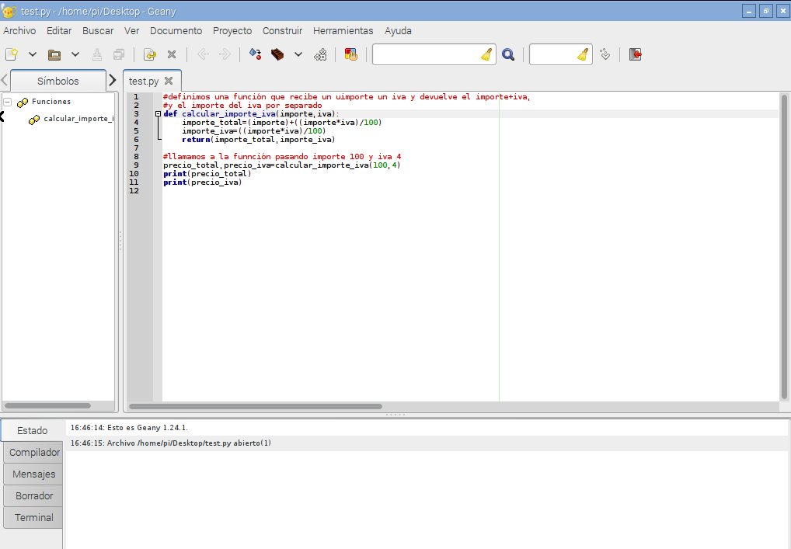This screenshot has width=791, height=549.
Task: Reload the current file from disk
Action: tap(150, 54)
